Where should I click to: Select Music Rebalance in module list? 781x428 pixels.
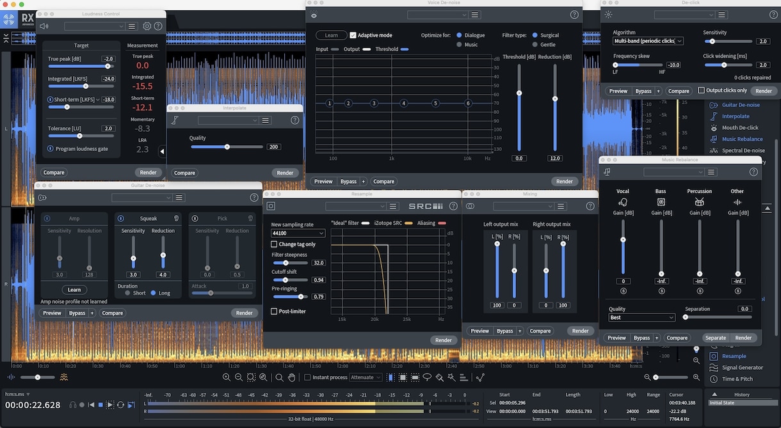pos(743,139)
